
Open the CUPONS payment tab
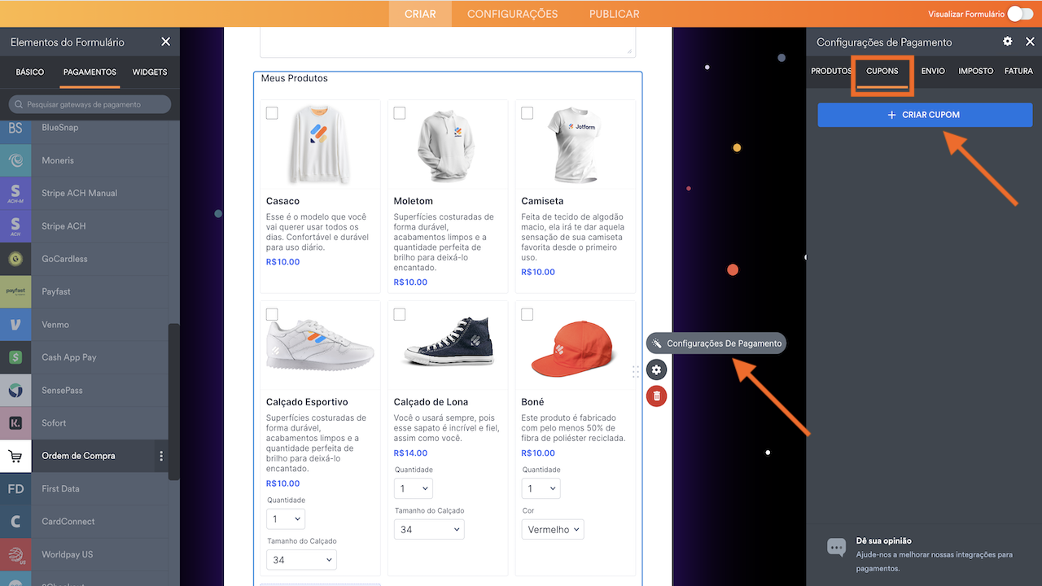(882, 71)
